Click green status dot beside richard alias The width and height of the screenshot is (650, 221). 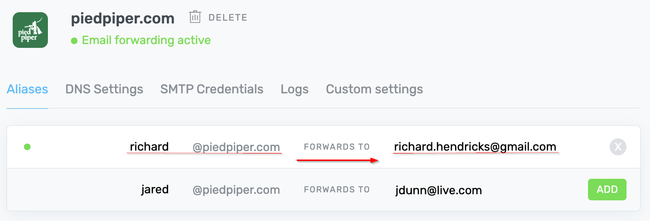coord(27,147)
